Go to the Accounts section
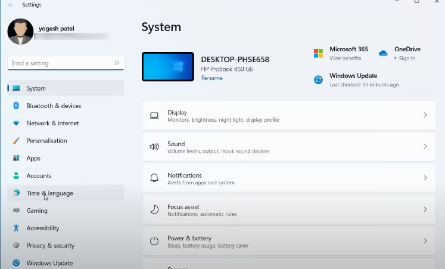 tap(39, 176)
